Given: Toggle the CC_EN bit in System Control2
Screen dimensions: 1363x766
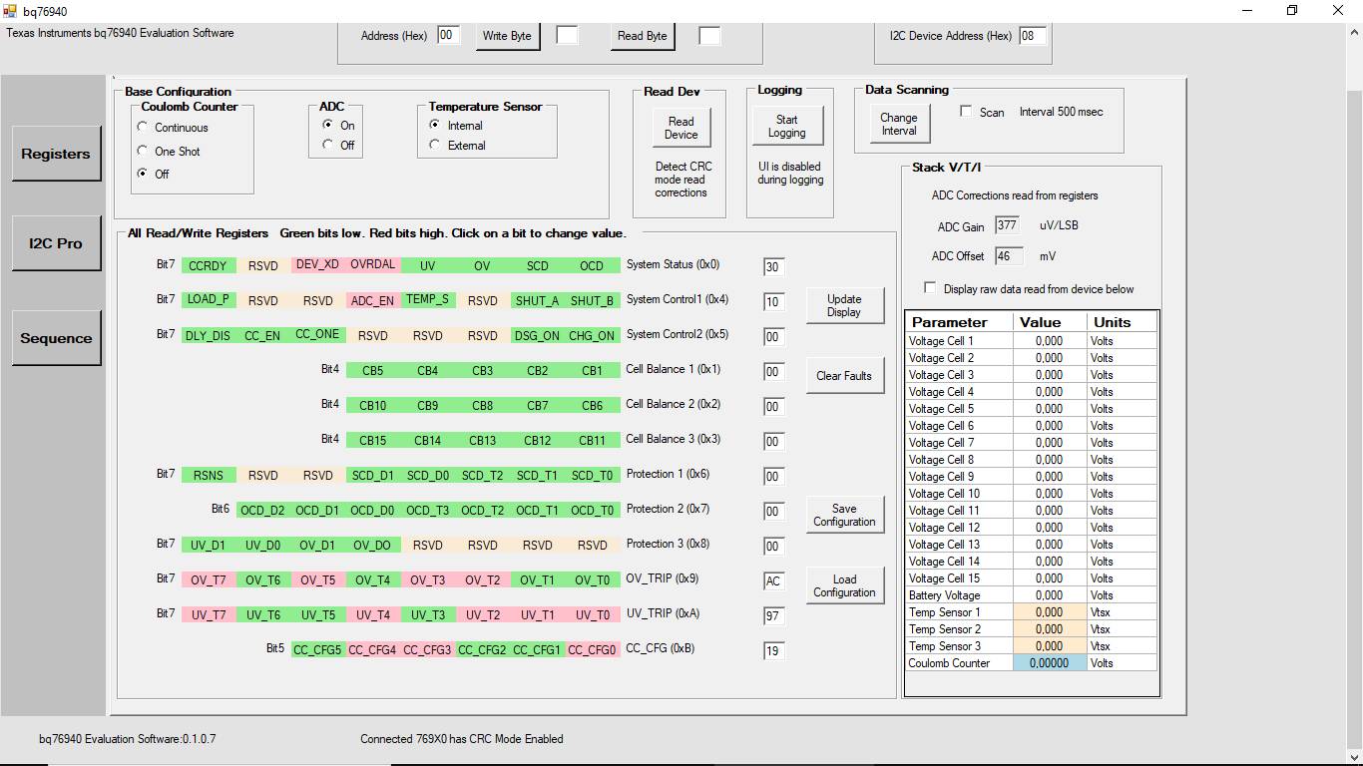Looking at the screenshot, I should coord(263,336).
